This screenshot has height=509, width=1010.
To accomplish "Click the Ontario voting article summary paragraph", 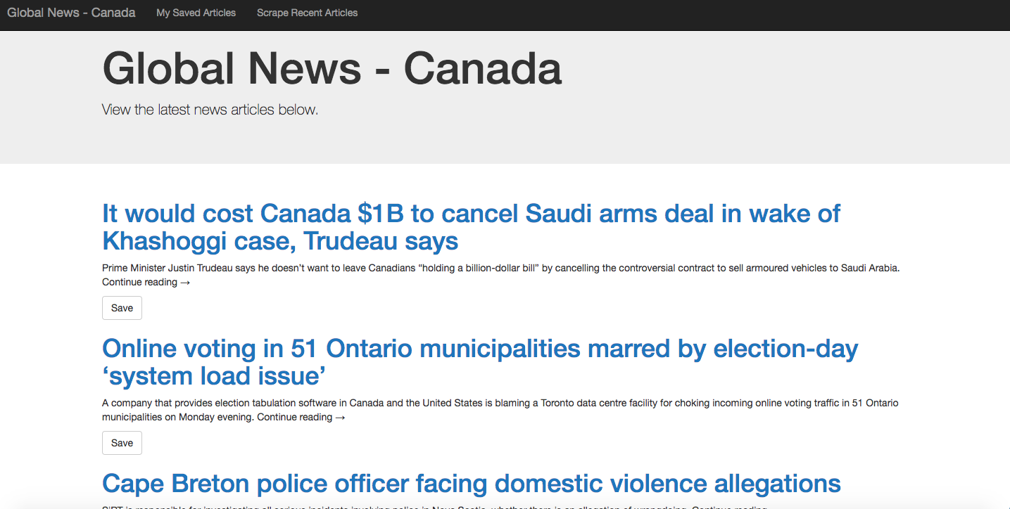I will click(x=500, y=404).
